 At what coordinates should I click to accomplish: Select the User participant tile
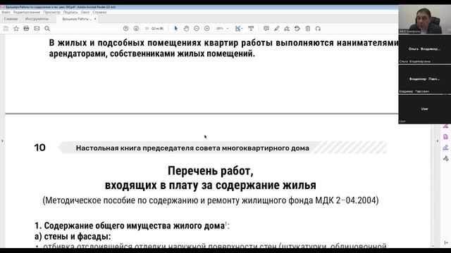(424, 109)
